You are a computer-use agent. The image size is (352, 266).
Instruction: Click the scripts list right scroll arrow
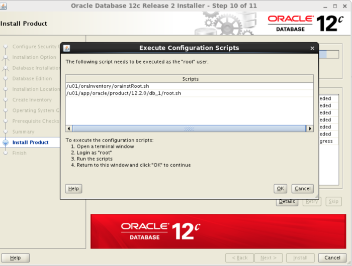310,128
